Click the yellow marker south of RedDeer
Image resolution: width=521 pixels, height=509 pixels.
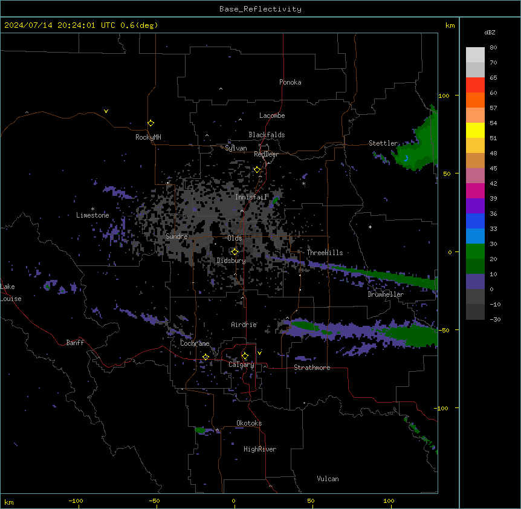(257, 170)
